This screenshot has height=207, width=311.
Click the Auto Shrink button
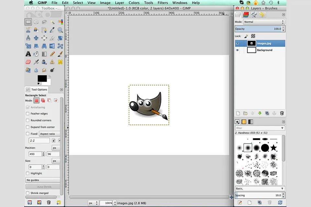tap(43, 187)
